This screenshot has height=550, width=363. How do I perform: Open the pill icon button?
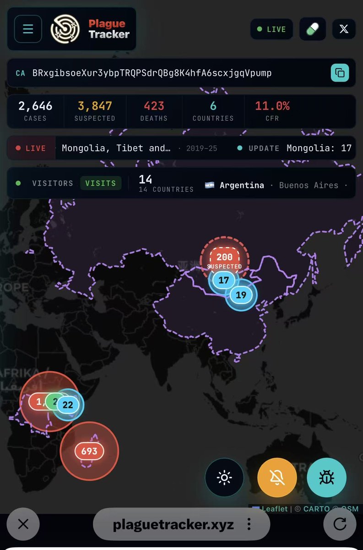pyautogui.click(x=312, y=29)
